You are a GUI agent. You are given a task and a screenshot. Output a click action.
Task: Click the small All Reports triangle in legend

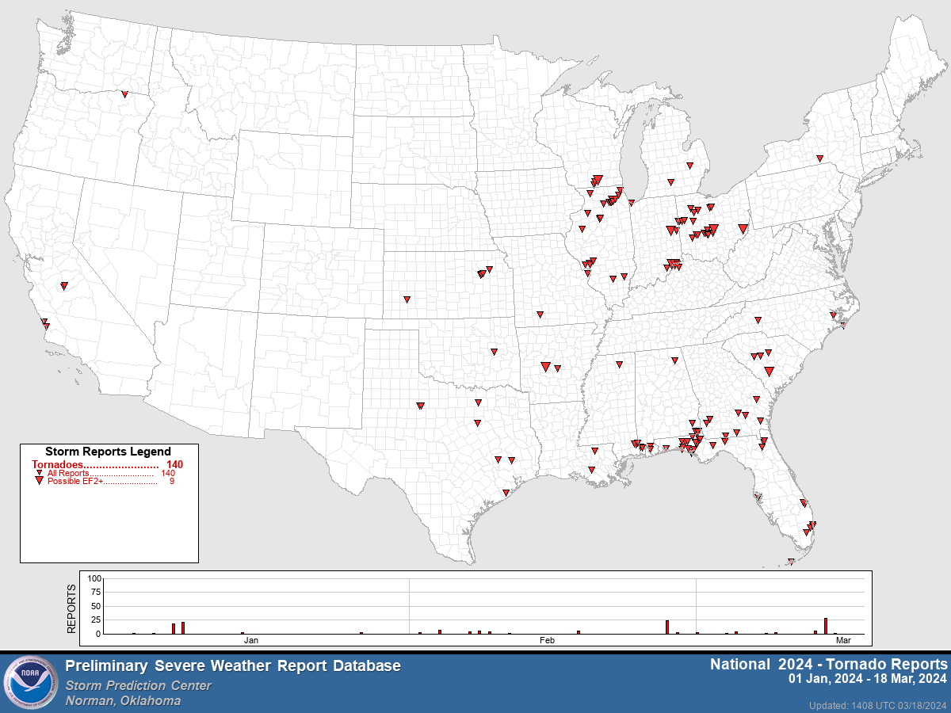[x=39, y=473]
